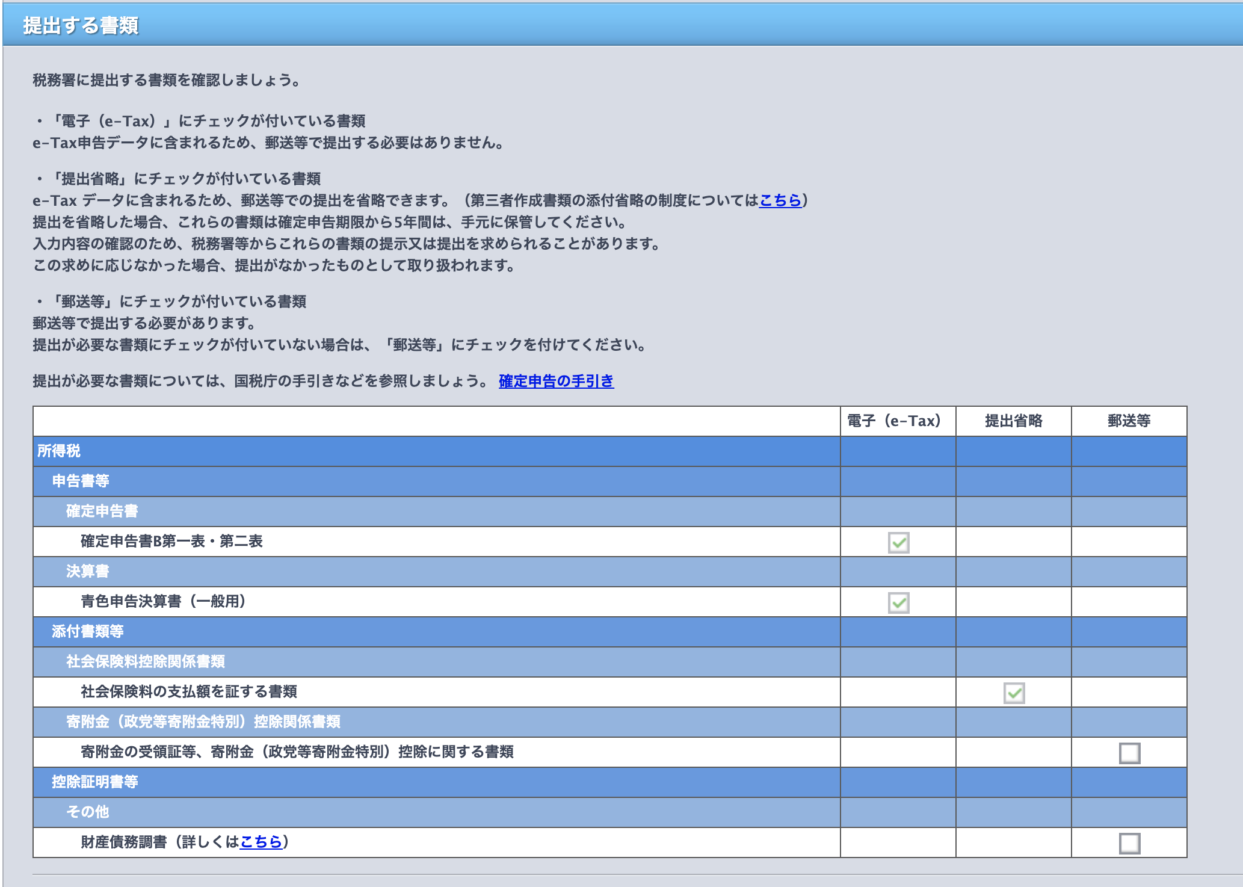Open こちら link in 財産債務調書 row
Viewport: 1243px width, 887px height.
(261, 842)
